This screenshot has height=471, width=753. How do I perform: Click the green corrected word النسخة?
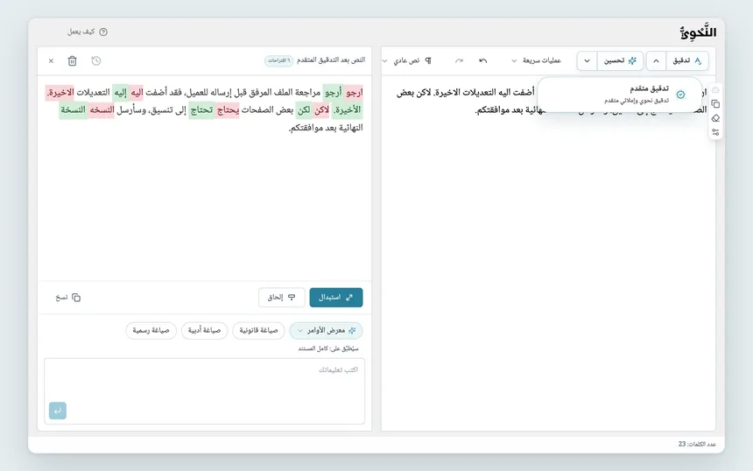73,110
